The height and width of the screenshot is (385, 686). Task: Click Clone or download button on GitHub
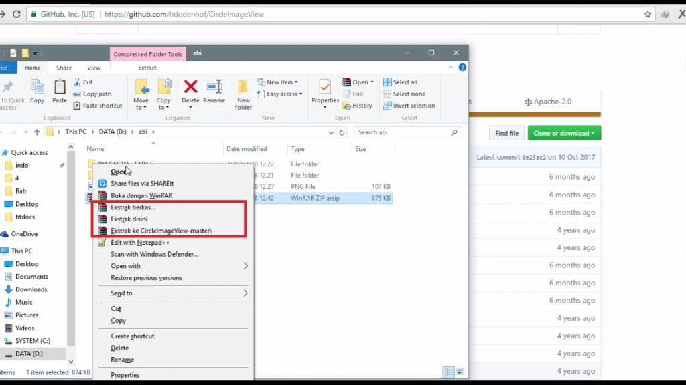(x=564, y=133)
